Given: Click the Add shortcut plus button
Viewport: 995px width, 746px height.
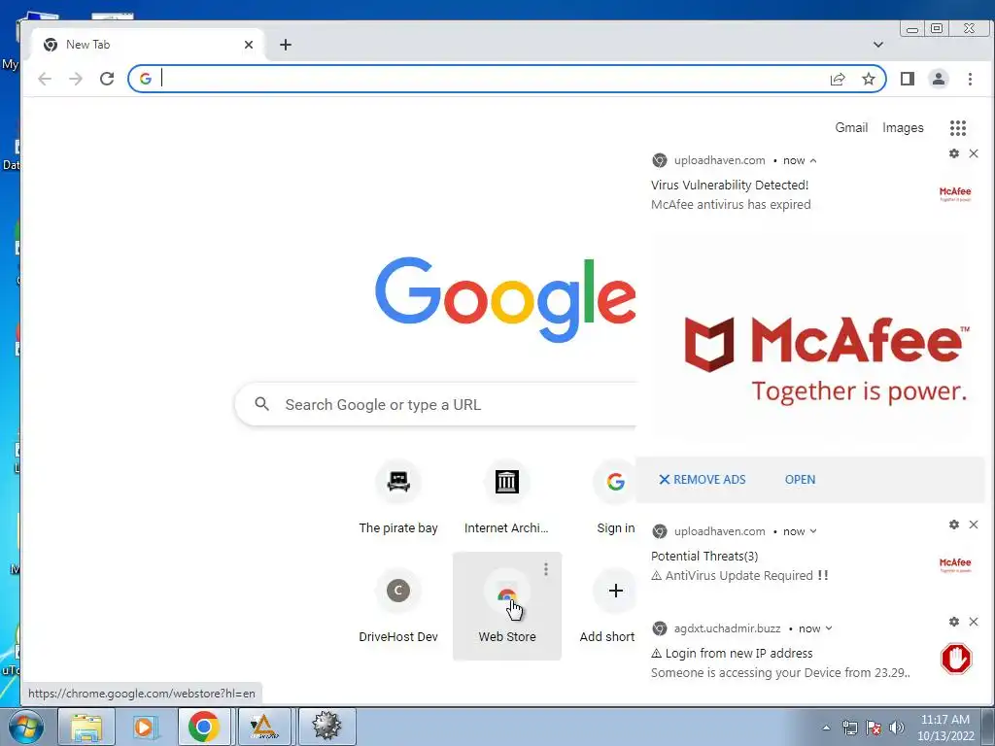Looking at the screenshot, I should pos(615,592).
